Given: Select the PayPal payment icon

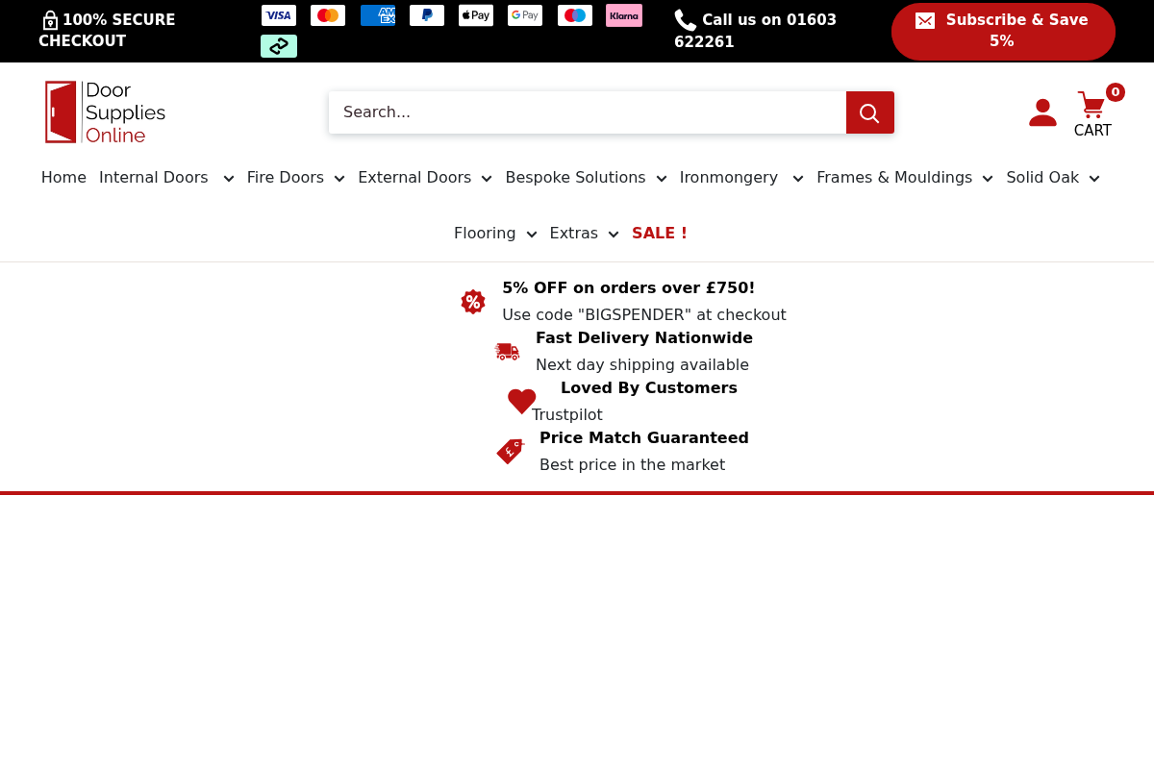Looking at the screenshot, I should (426, 14).
